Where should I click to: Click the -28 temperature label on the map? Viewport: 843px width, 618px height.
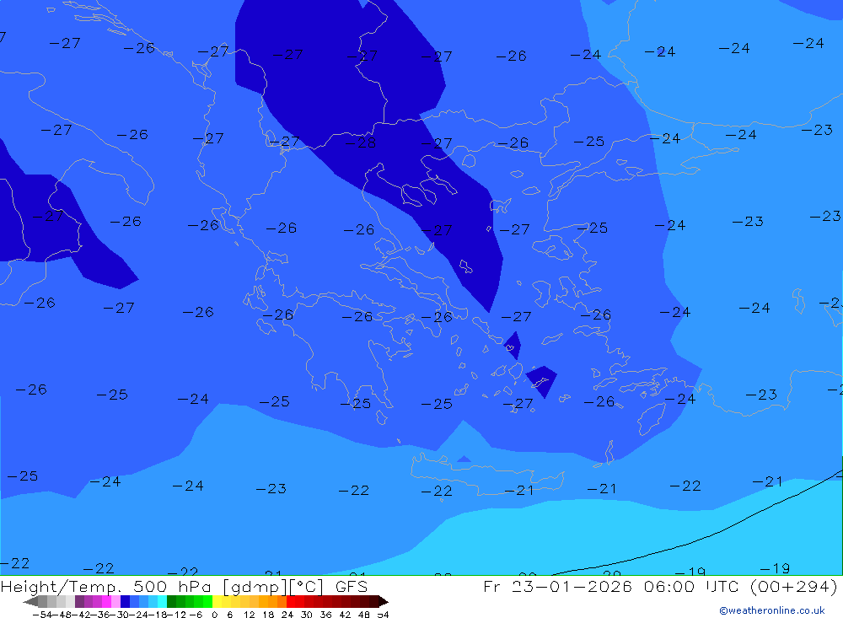coord(360,142)
